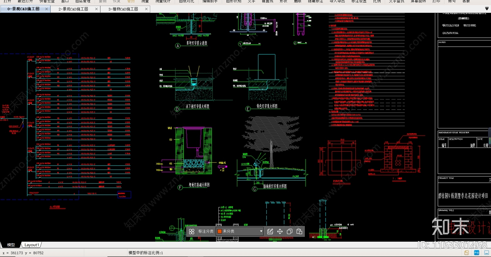The width and height of the screenshot is (491, 257).
Task: Click the 插地射灯安装大样图 drawing title
Action: pyautogui.click(x=275, y=186)
